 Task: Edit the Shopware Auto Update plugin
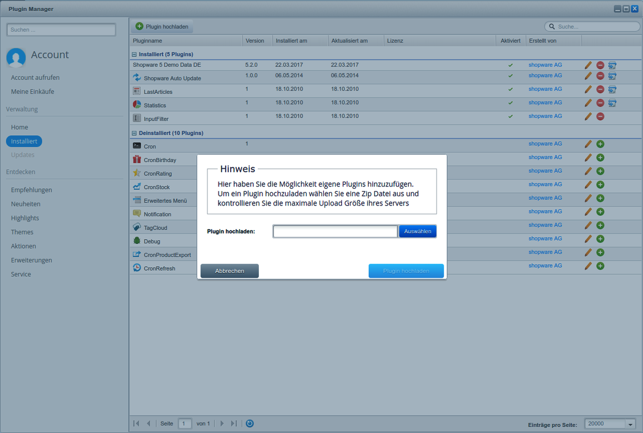(x=588, y=76)
